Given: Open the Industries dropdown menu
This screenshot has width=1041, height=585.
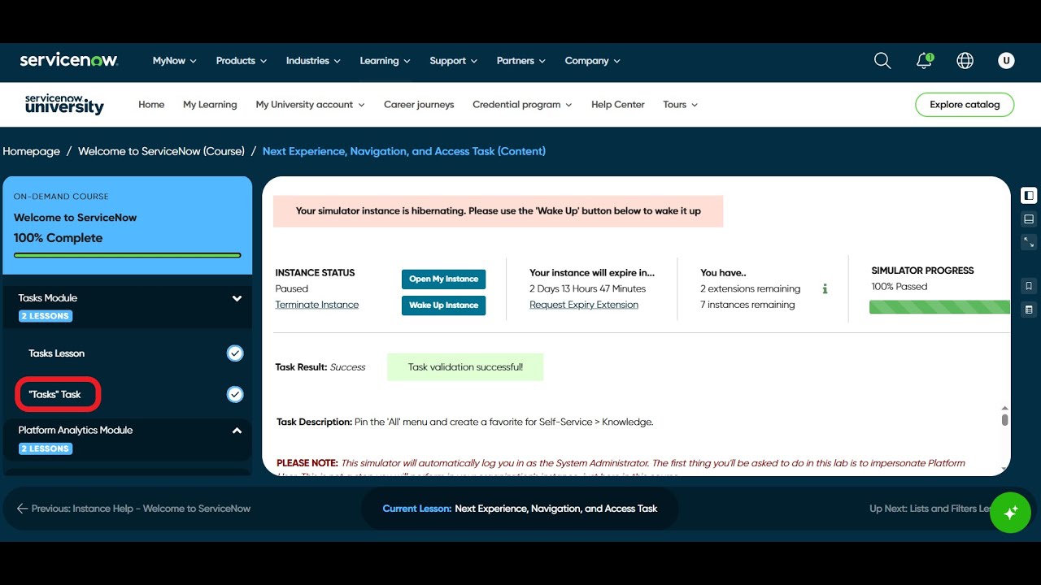Looking at the screenshot, I should 313,61.
